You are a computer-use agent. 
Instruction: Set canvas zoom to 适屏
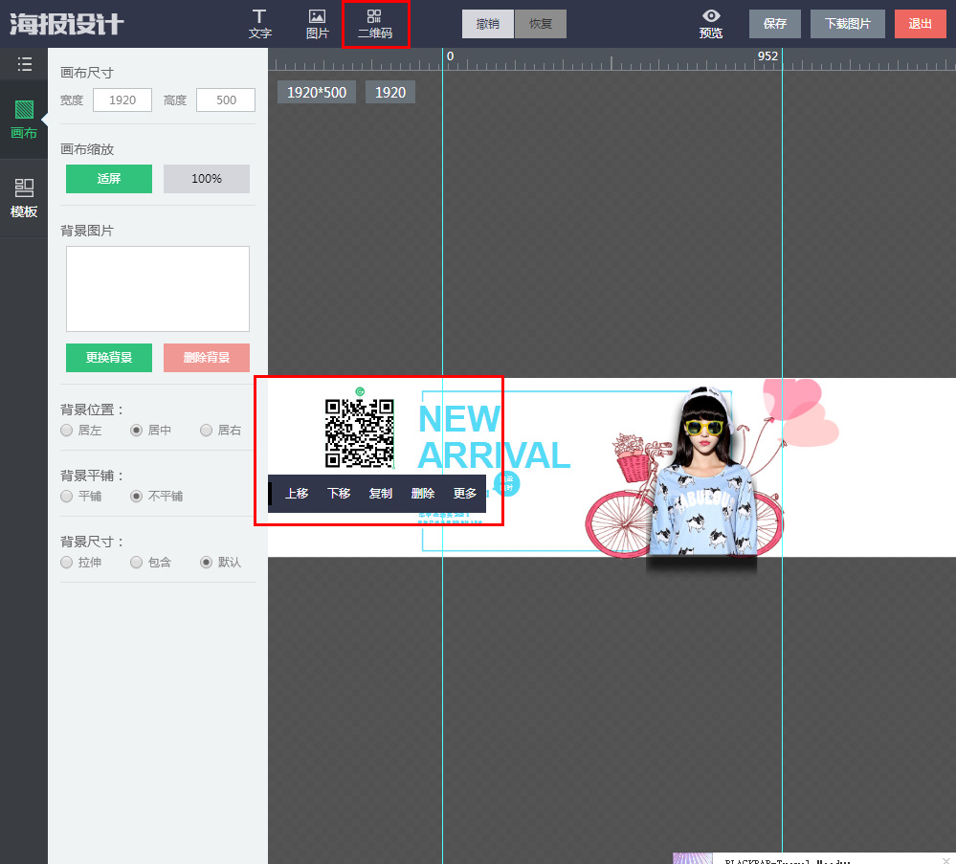(109, 179)
